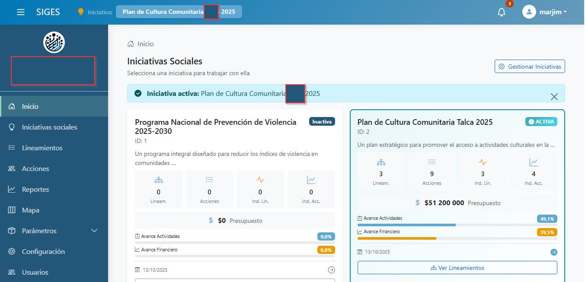Open the active initiative selector in the header
This screenshot has width=585, height=282.
coord(179,12)
